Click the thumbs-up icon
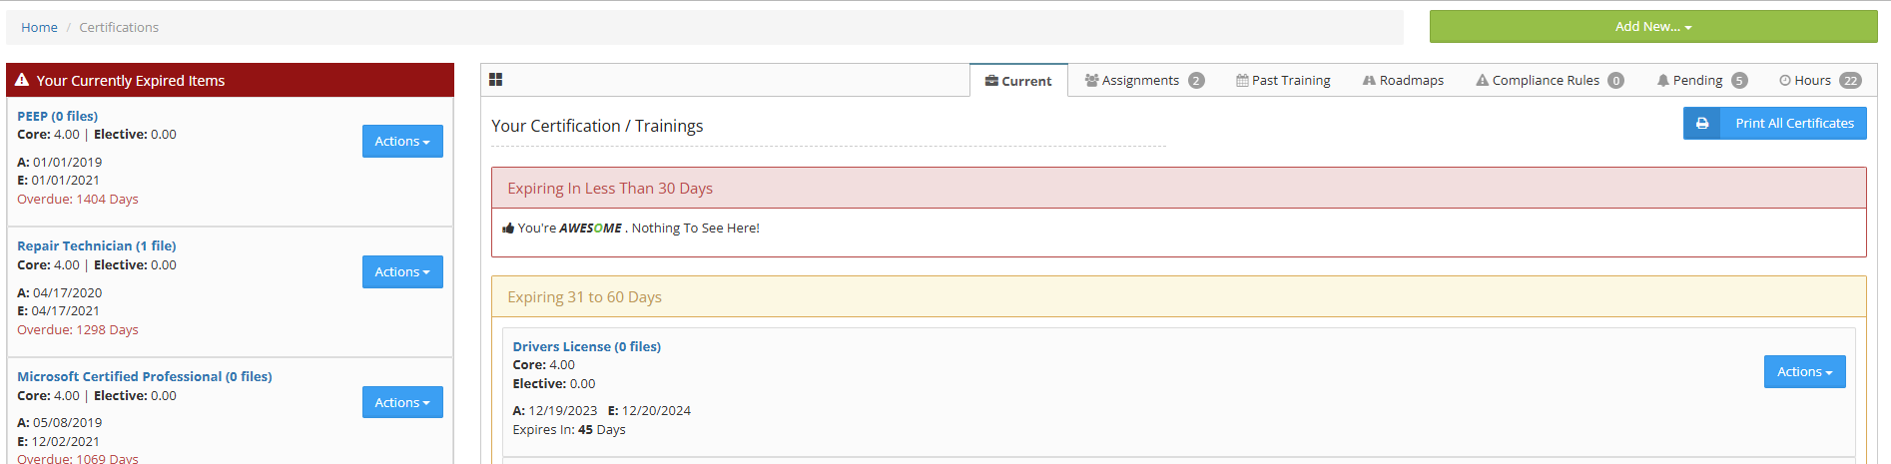 [508, 229]
